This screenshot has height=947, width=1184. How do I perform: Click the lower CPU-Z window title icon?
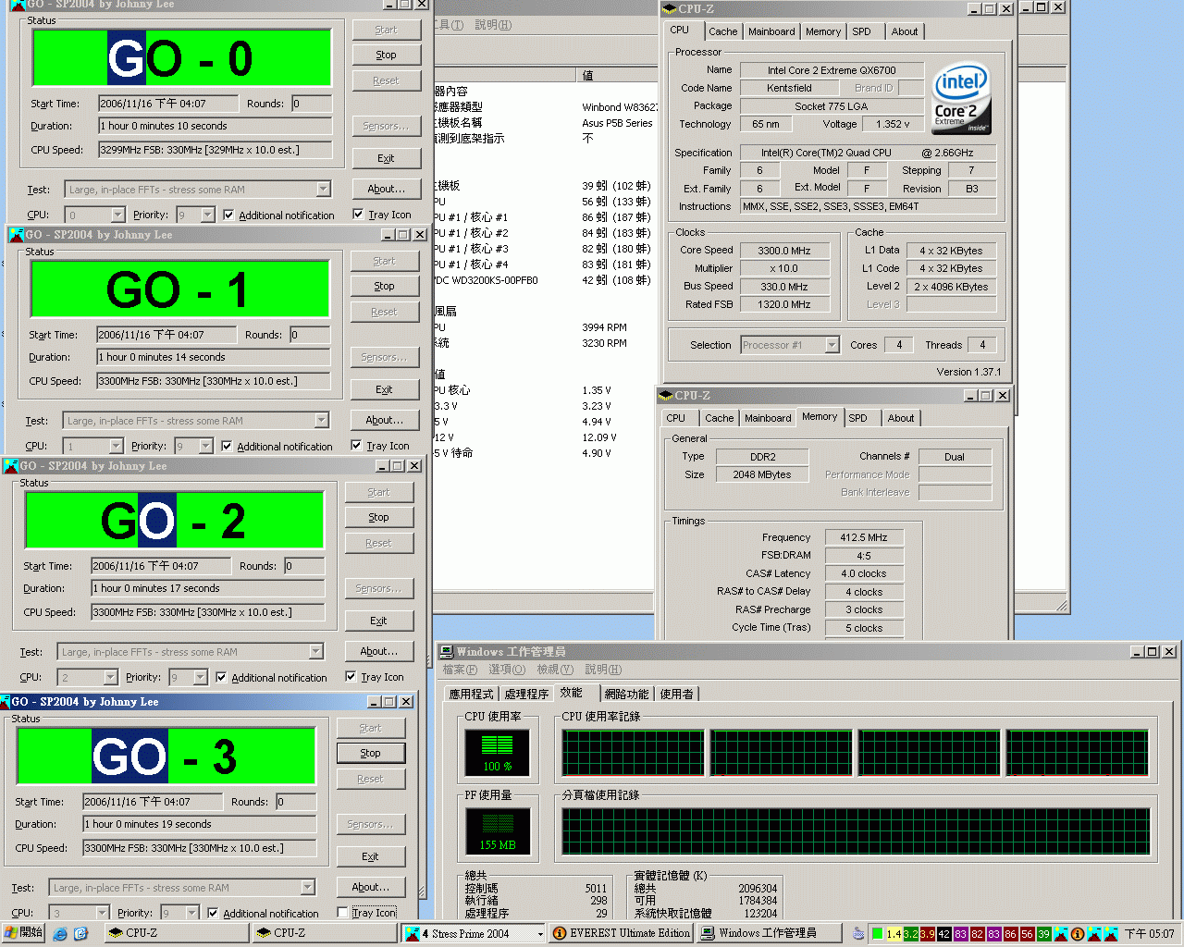pyautogui.click(x=666, y=396)
